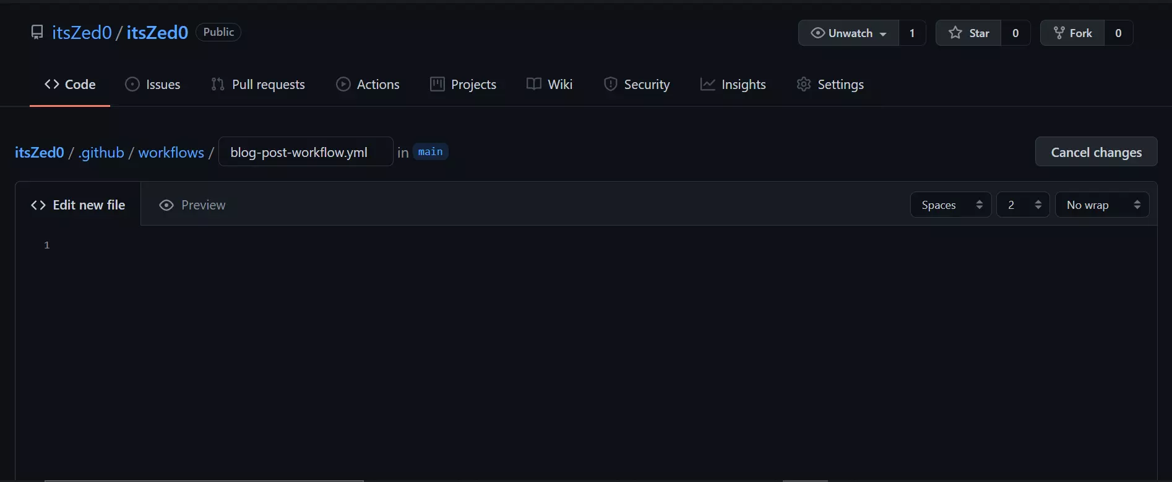Navigate to itsZed0 root in breadcrumb
The image size is (1172, 482).
click(x=40, y=153)
